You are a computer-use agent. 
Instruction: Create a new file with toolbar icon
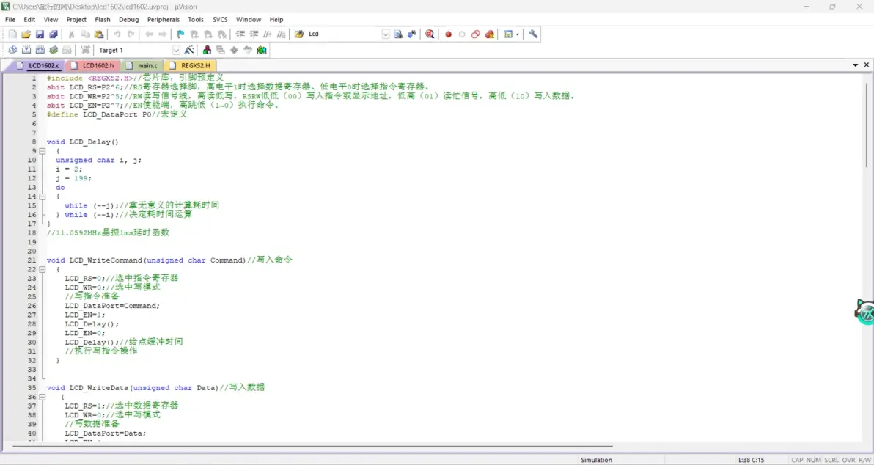pos(12,34)
